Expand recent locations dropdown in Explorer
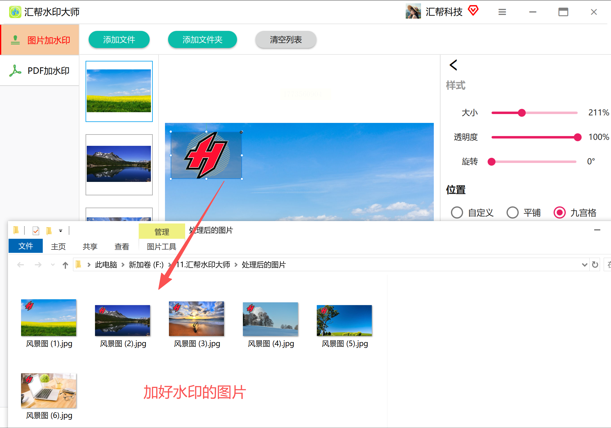This screenshot has width=611, height=428. (53, 265)
